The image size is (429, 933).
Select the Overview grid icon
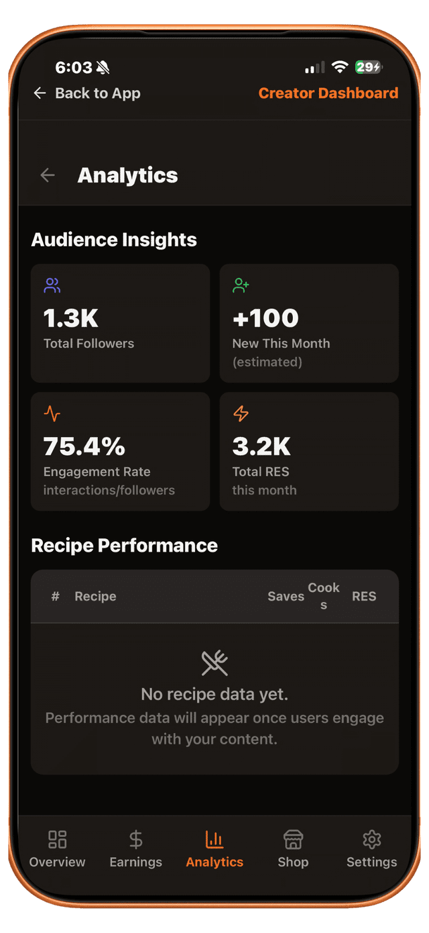coord(57,838)
